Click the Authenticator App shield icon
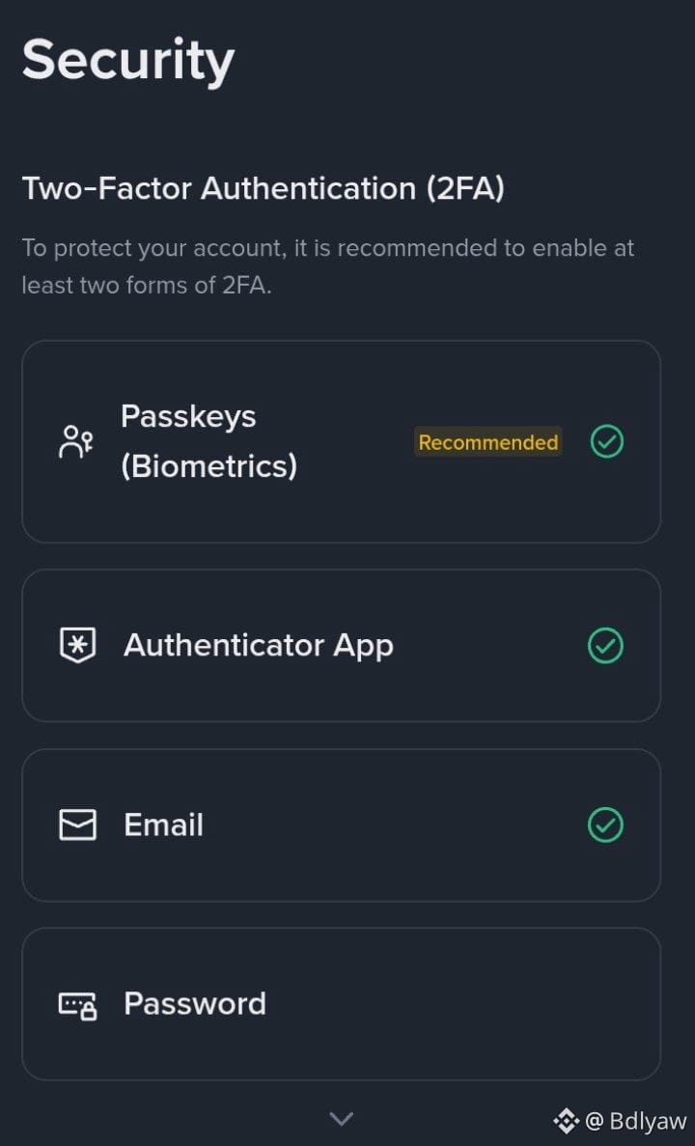695x1146 pixels. pos(77,645)
